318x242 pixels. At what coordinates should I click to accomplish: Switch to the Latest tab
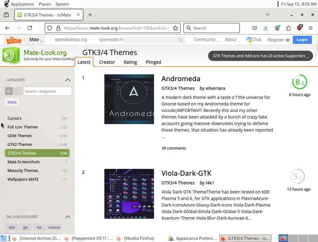click(x=84, y=62)
